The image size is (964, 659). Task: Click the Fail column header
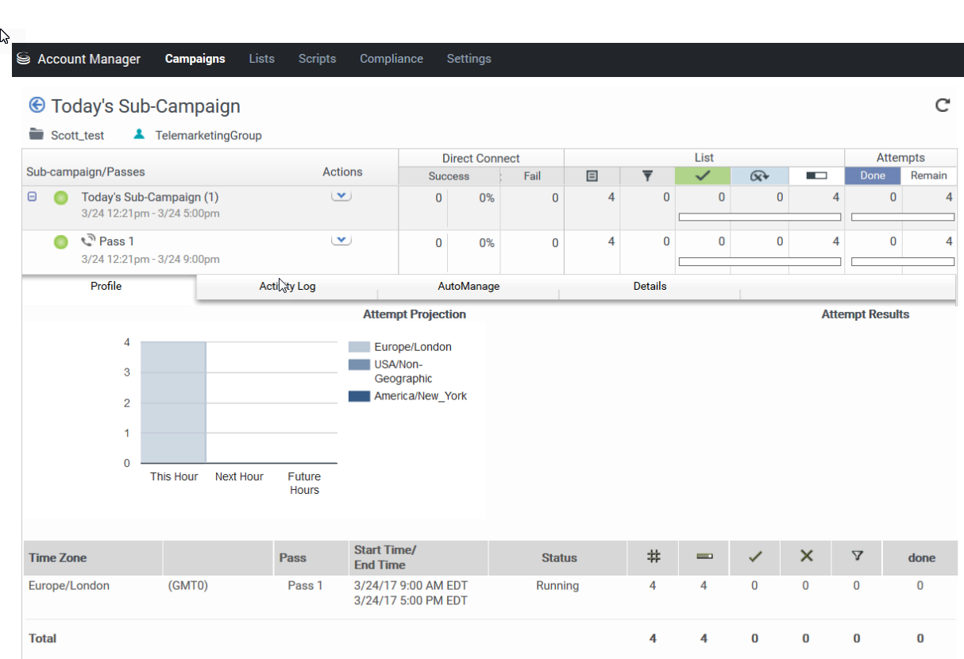[532, 176]
